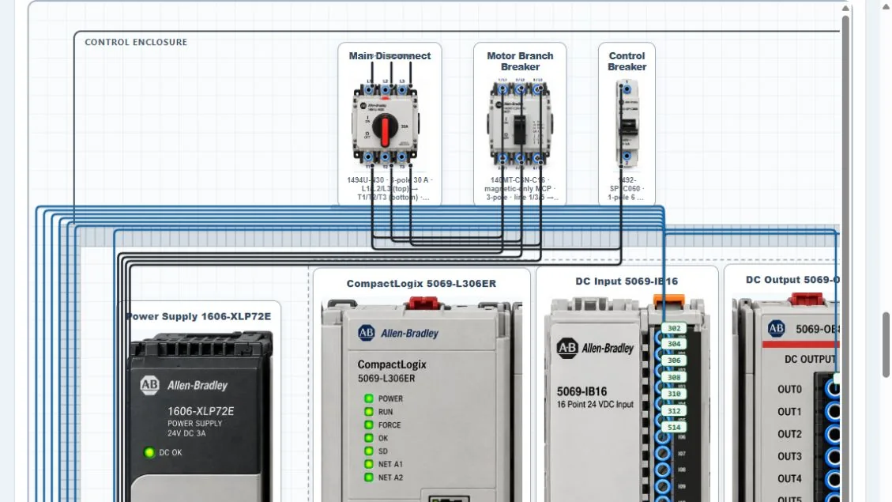Click L3 terminal on Main Disconnect
The height and width of the screenshot is (502, 892).
[x=402, y=89]
